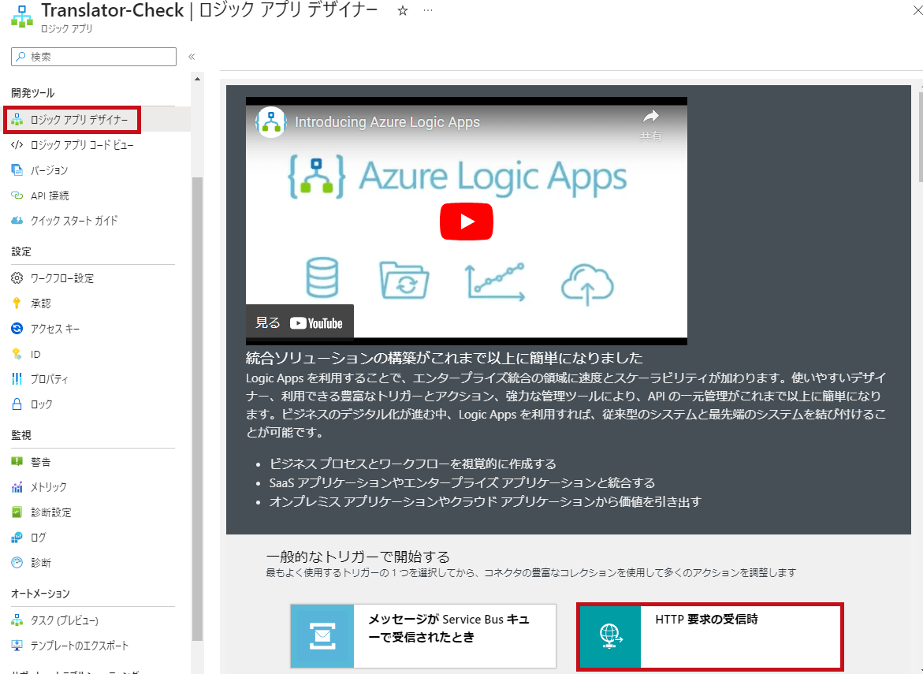Image resolution: width=923 pixels, height=674 pixels.
Task: Click the テンプレートのエクスポート download icon
Action: coord(17,645)
